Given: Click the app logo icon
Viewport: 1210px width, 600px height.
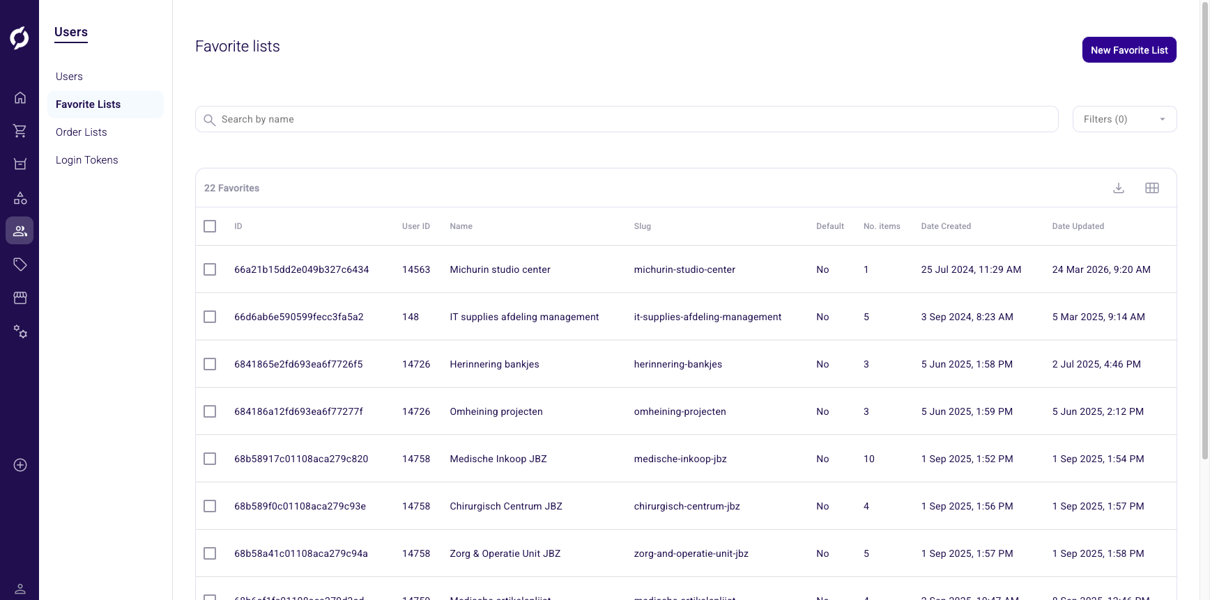Looking at the screenshot, I should tap(20, 38).
